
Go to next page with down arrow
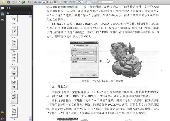coord(39,2)
